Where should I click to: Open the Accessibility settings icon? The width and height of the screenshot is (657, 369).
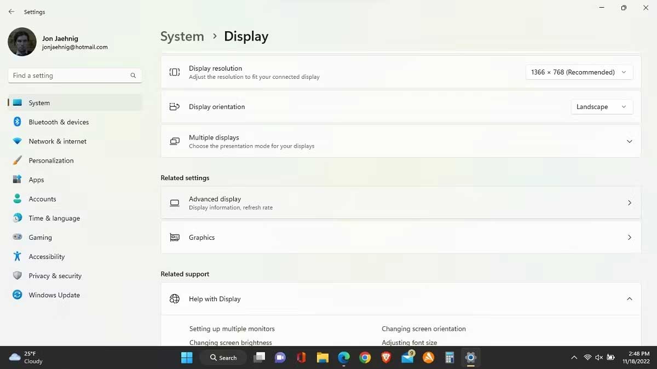[16, 256]
